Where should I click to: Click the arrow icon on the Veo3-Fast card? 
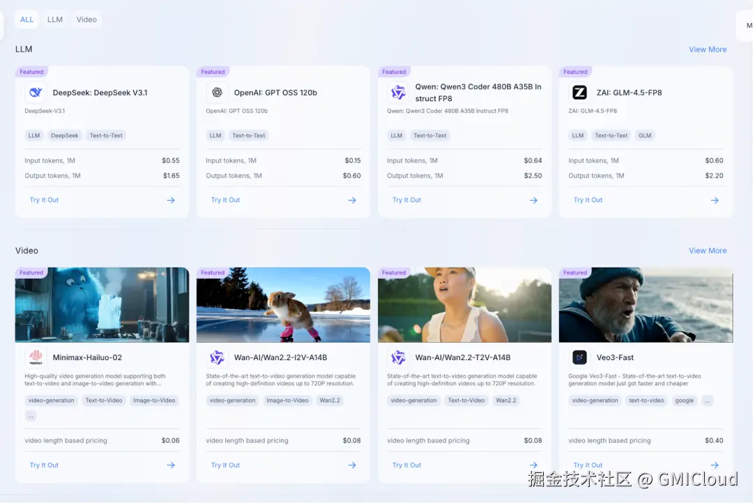point(715,465)
